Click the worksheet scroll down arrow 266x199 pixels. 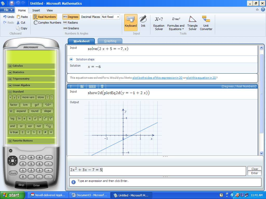click(261, 153)
